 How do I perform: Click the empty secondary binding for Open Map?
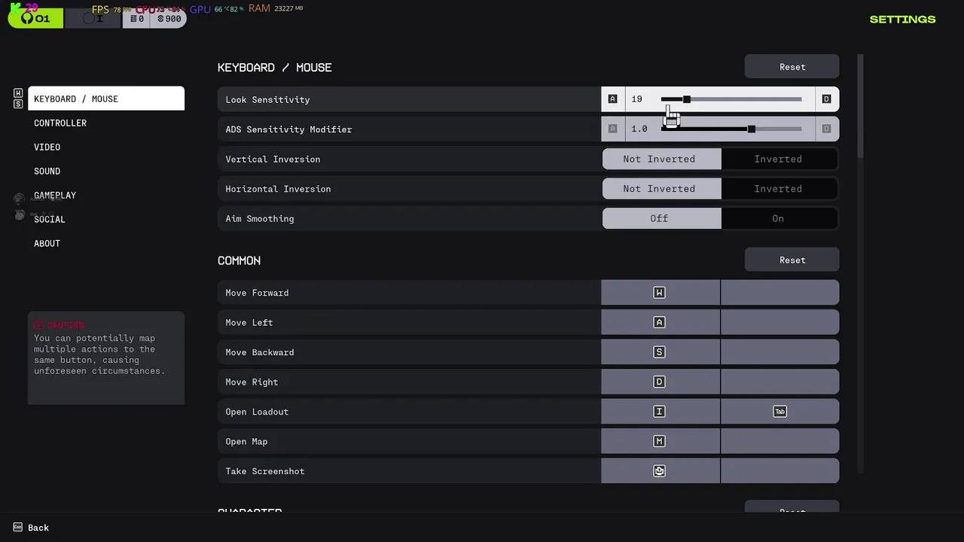(x=779, y=441)
